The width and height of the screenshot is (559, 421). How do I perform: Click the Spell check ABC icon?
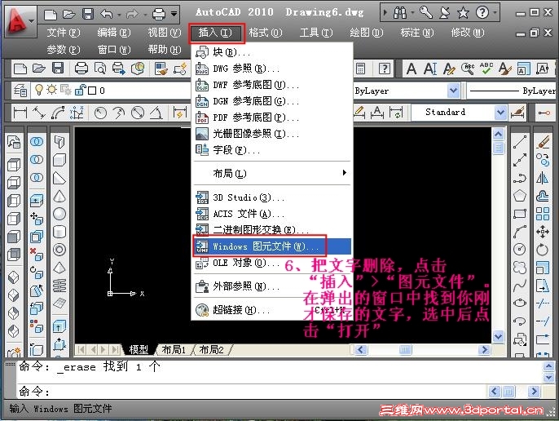(x=486, y=69)
